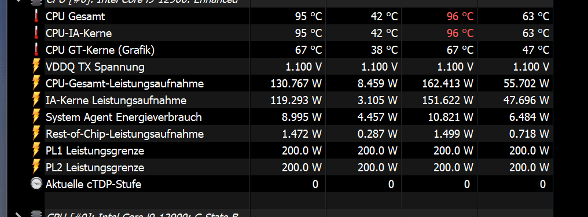Click the 47.696 W IA-Kerne average
Image resolution: width=588 pixels, height=217 pixels.
pyautogui.click(x=527, y=100)
